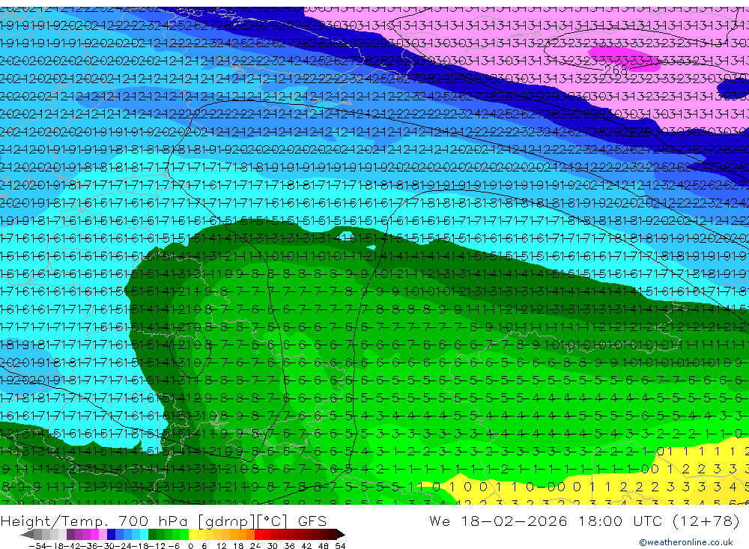Click the 268 contour height label
The image size is (749, 549).
click(616, 70)
